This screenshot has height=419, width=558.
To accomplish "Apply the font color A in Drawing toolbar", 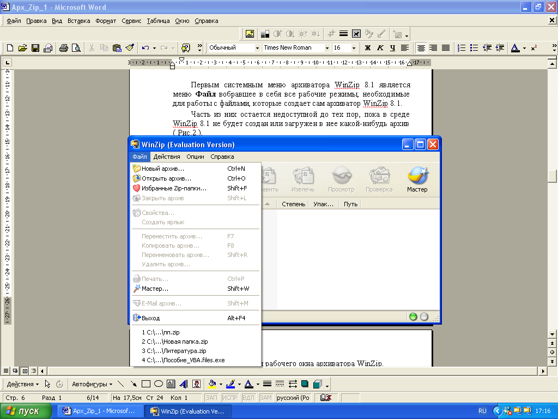I will (x=248, y=384).
